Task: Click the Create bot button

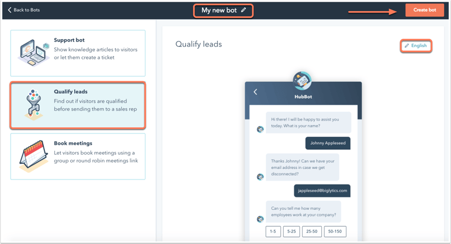Action: [x=425, y=10]
